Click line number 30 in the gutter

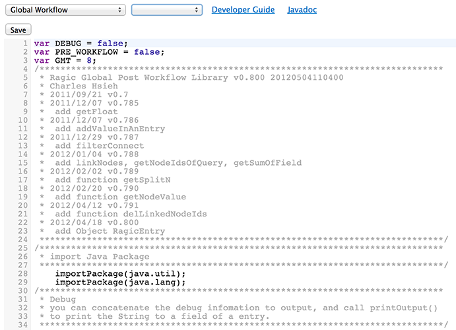point(22,290)
